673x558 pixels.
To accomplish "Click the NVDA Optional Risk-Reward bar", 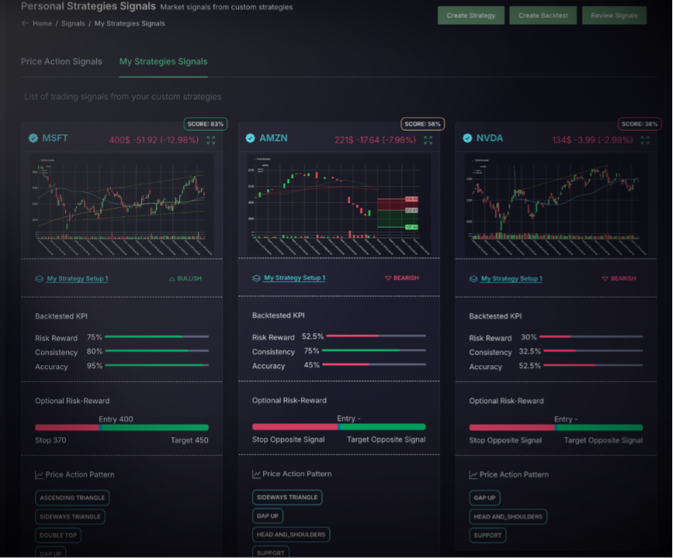I will (x=556, y=427).
